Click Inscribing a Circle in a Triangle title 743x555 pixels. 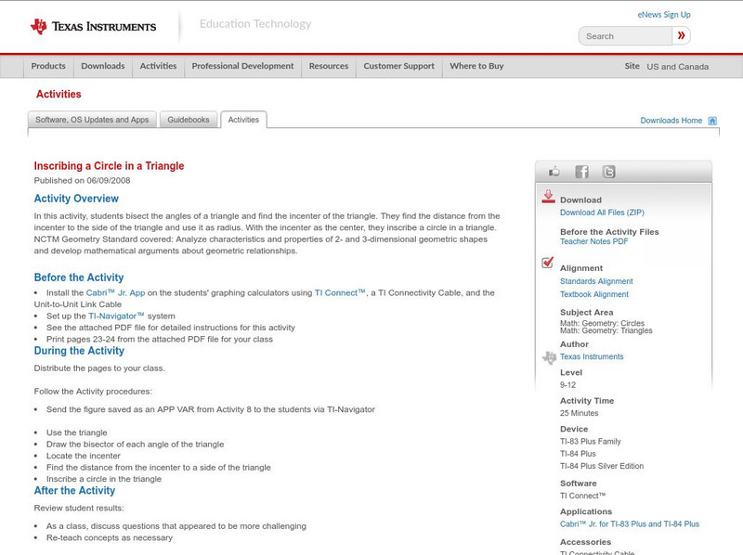109,166
